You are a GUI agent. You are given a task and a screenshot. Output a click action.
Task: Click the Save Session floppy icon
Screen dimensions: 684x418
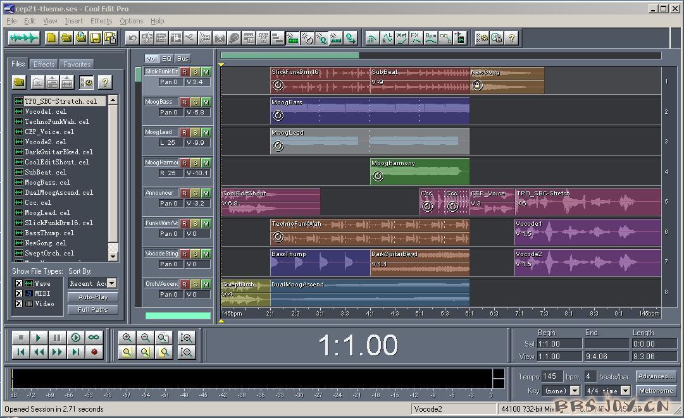[96, 38]
